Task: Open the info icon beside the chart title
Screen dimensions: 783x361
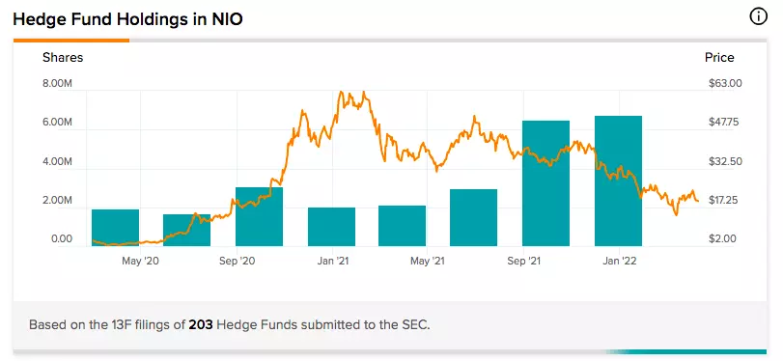Action: (x=758, y=17)
